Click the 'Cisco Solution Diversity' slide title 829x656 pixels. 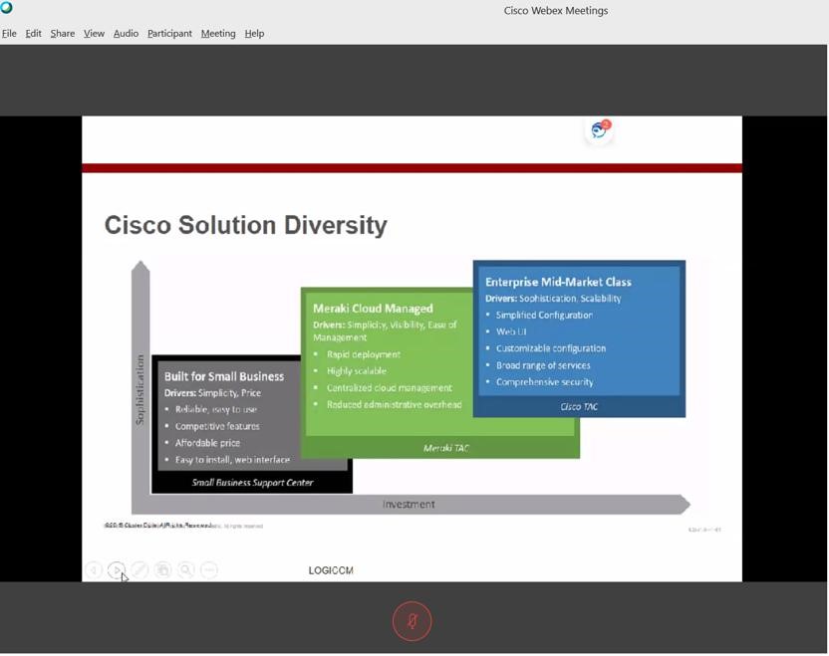pos(246,225)
